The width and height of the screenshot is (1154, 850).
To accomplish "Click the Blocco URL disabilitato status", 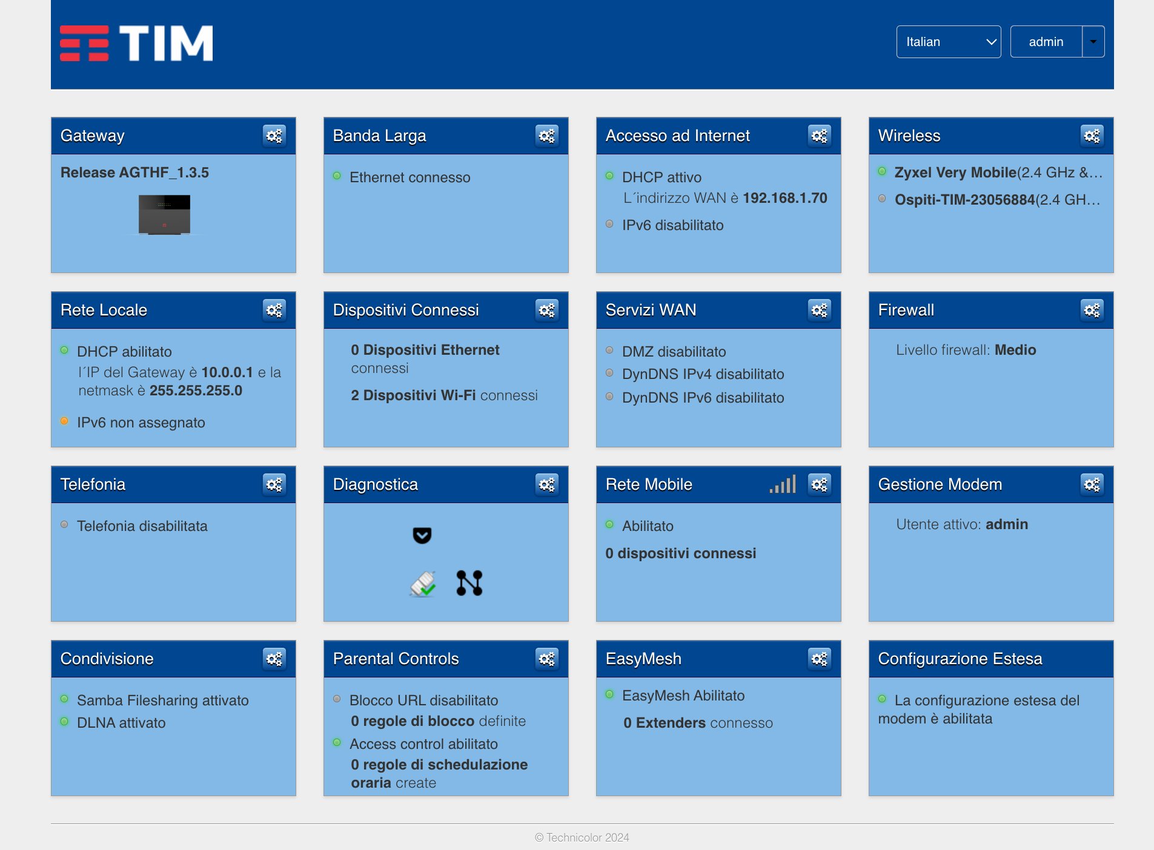I will click(424, 700).
